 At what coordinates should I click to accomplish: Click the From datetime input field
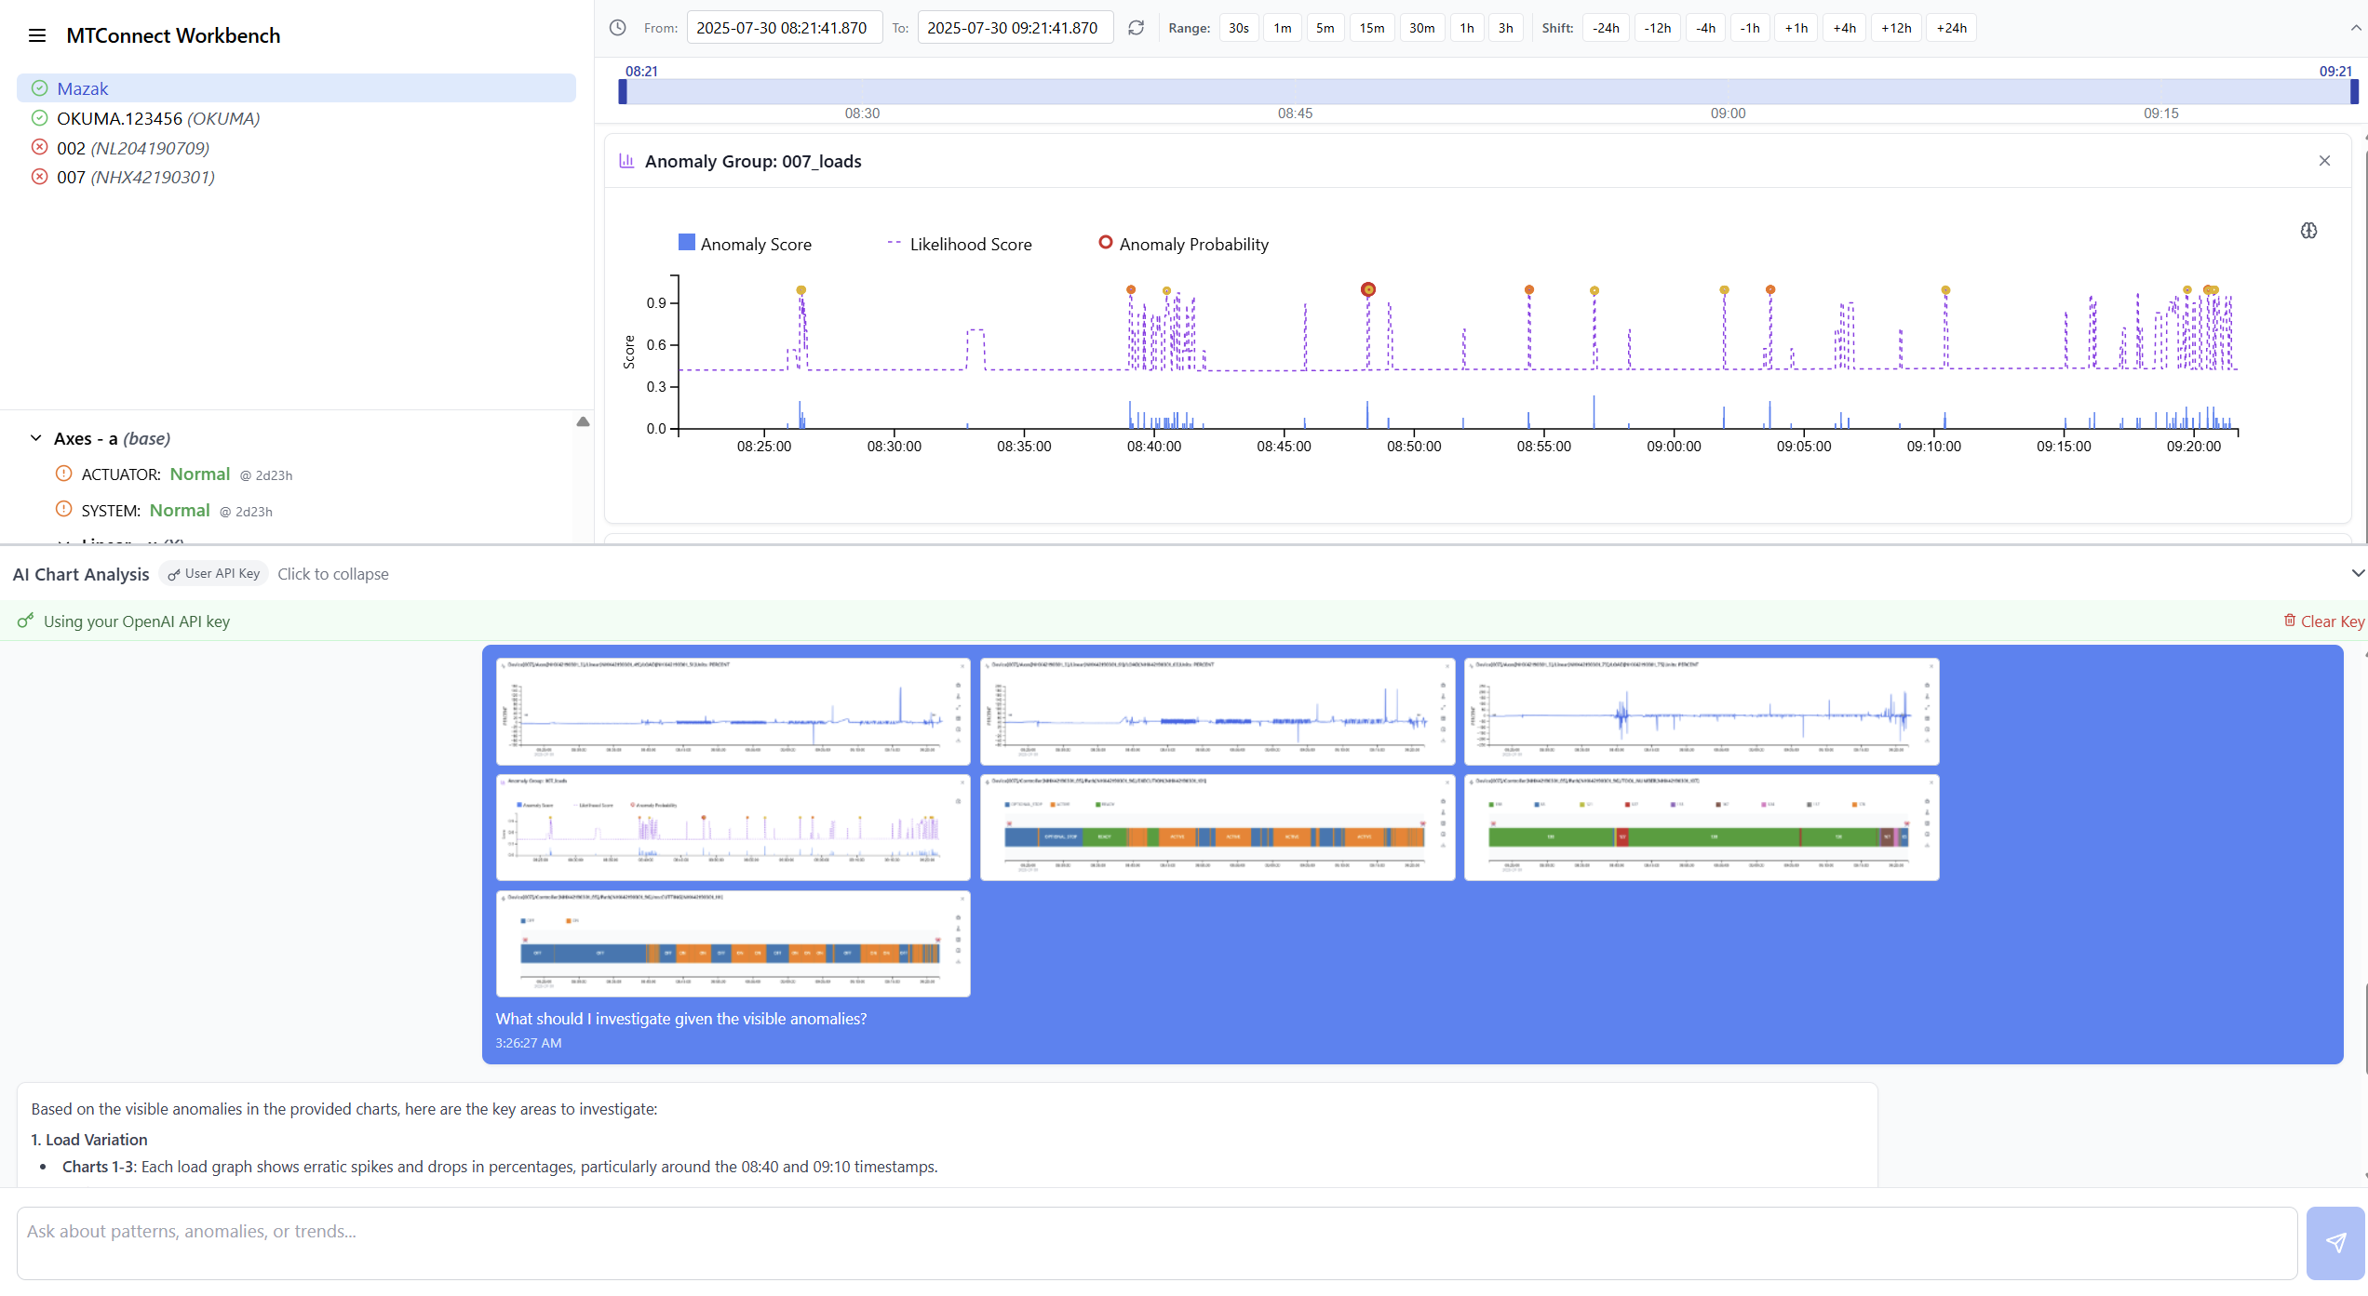784,28
